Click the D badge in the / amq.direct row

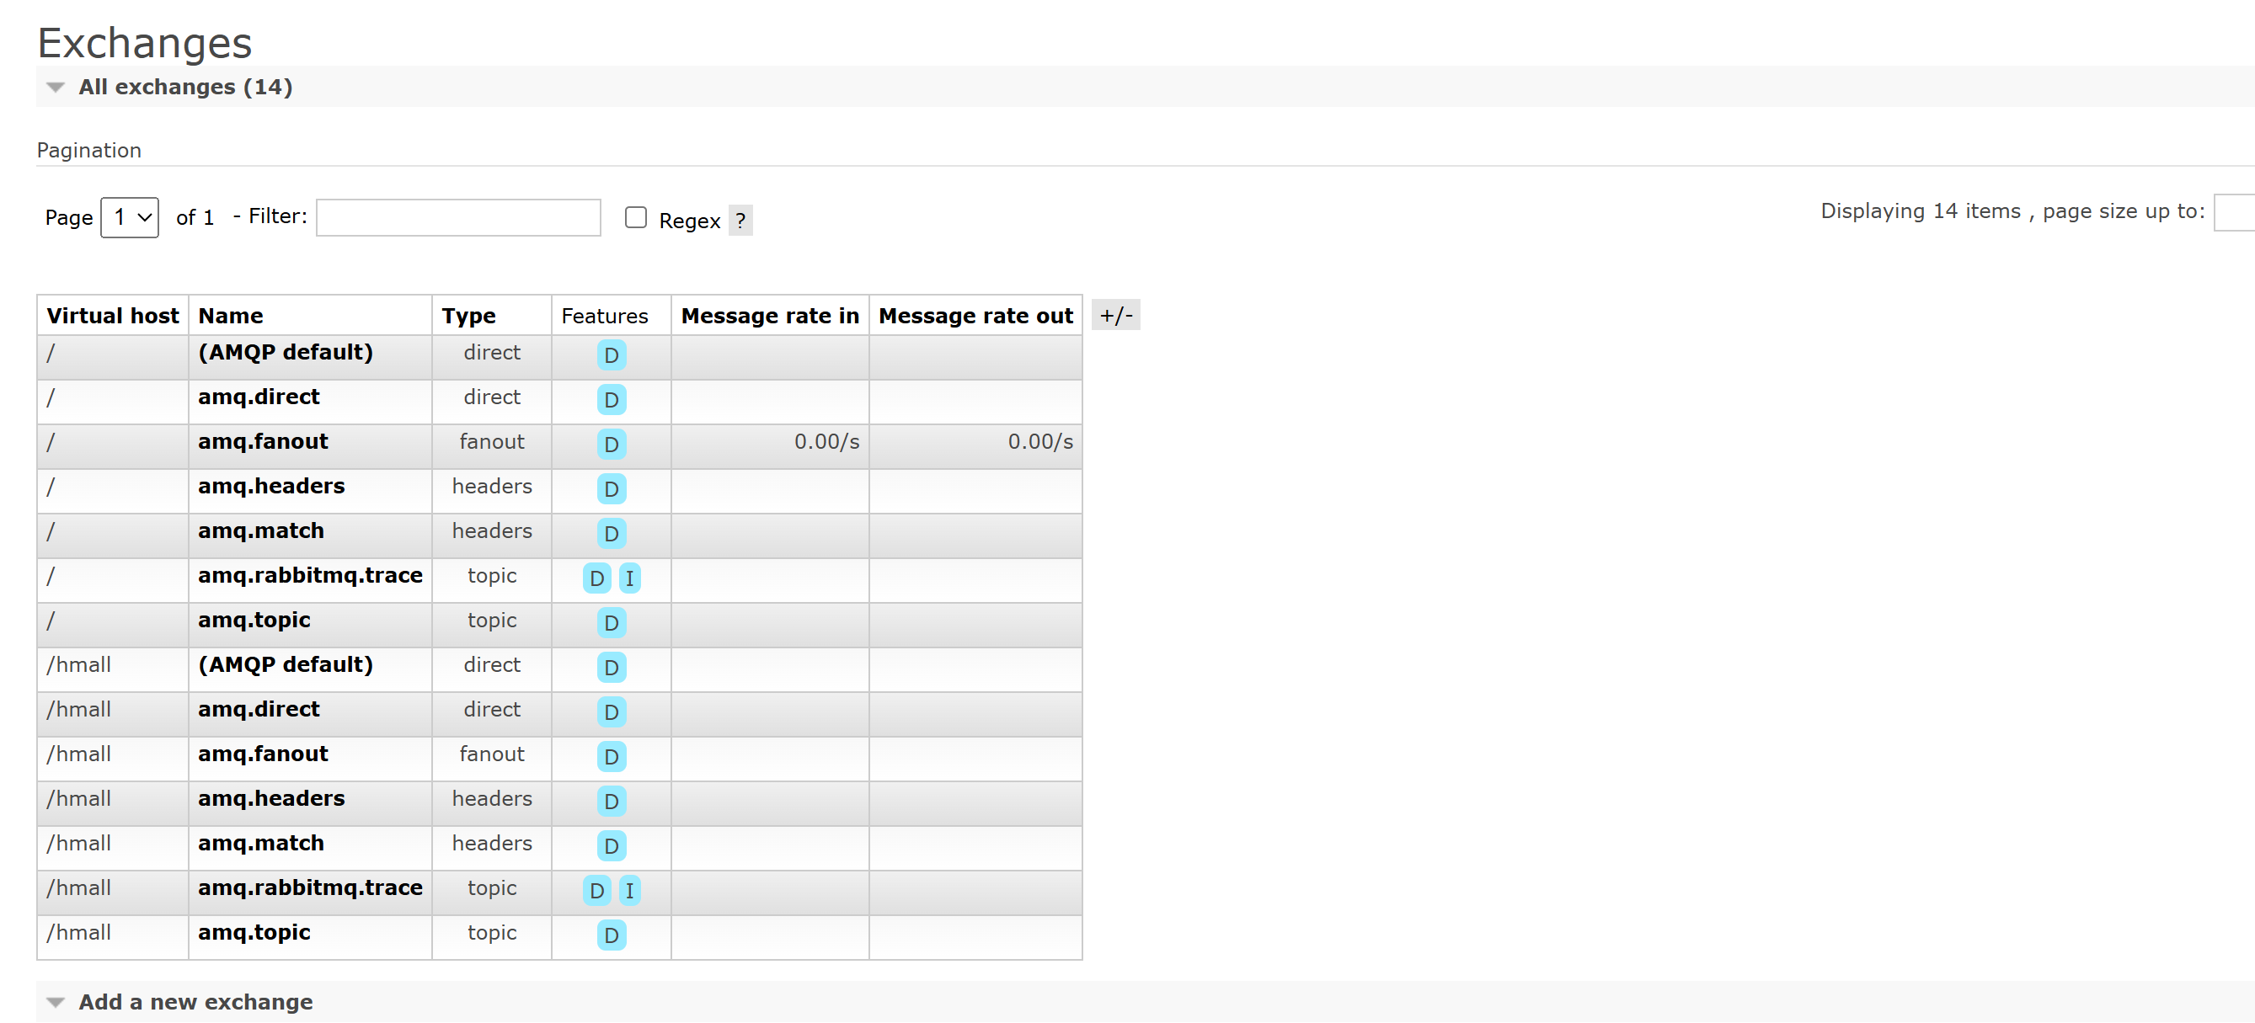point(611,400)
